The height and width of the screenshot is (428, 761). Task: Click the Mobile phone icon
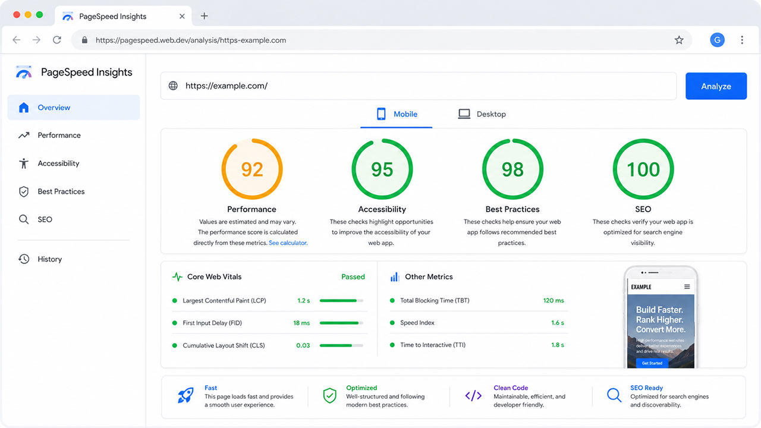point(381,114)
